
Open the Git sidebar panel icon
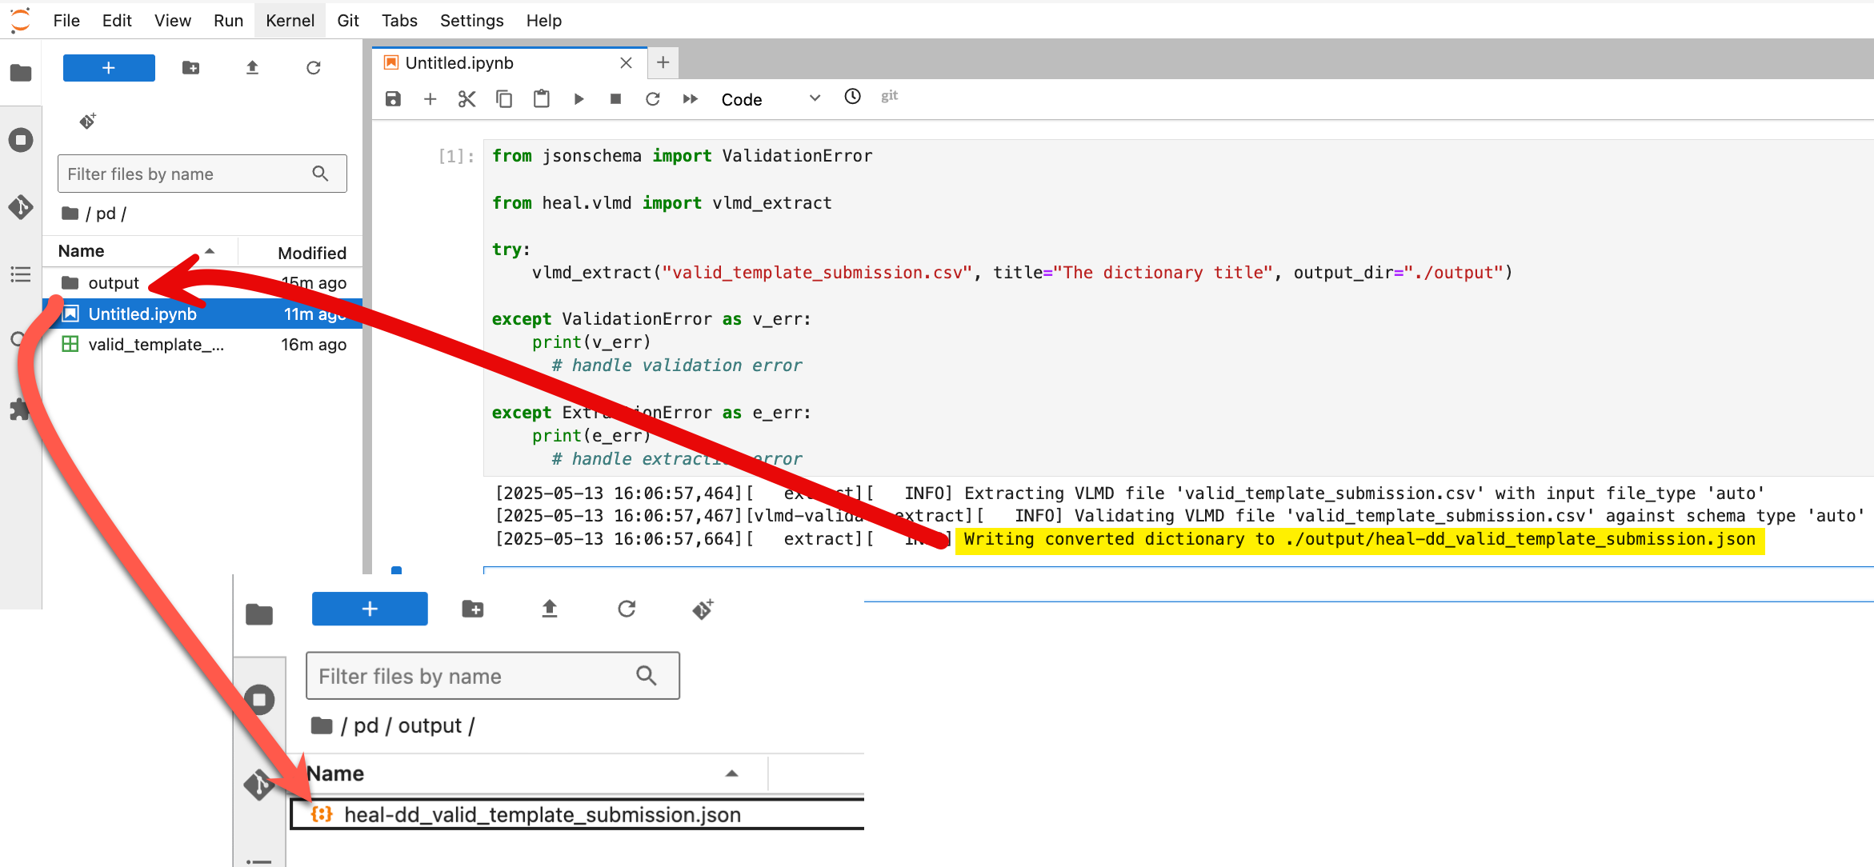point(21,207)
